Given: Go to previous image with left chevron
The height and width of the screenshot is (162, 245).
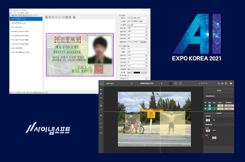Looking at the screenshot, I should pos(132,83).
